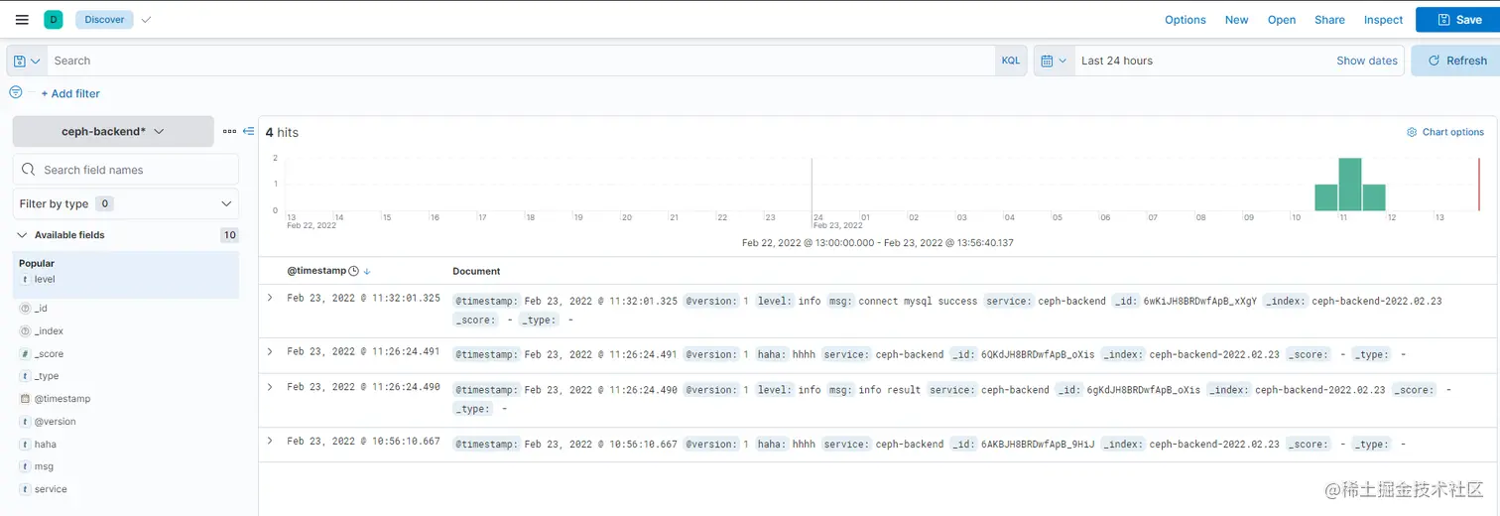Click Open in the top menu
Screen dimensions: 1500x516
coord(1282,20)
